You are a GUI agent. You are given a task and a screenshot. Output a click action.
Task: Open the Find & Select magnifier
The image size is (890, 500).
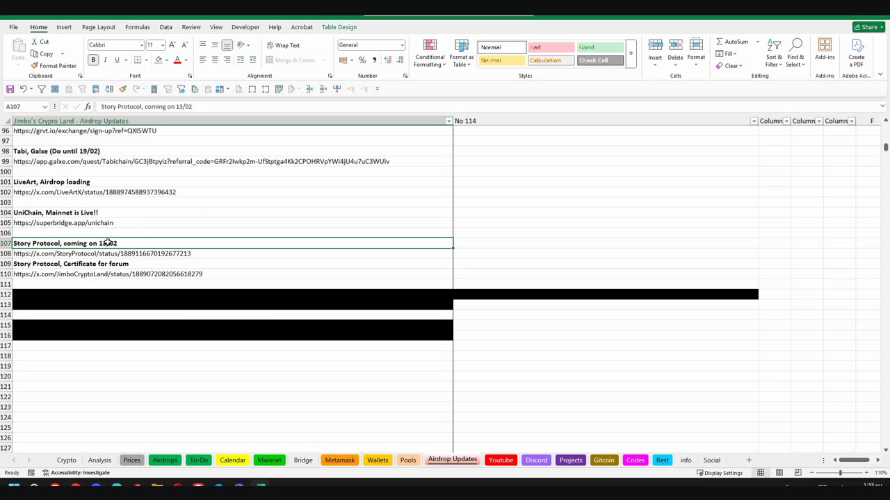pos(796,45)
